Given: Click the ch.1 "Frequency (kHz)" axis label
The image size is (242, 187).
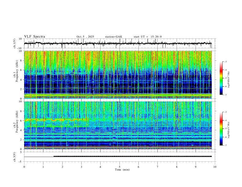Looking at the screenshot, I should click(x=17, y=71).
